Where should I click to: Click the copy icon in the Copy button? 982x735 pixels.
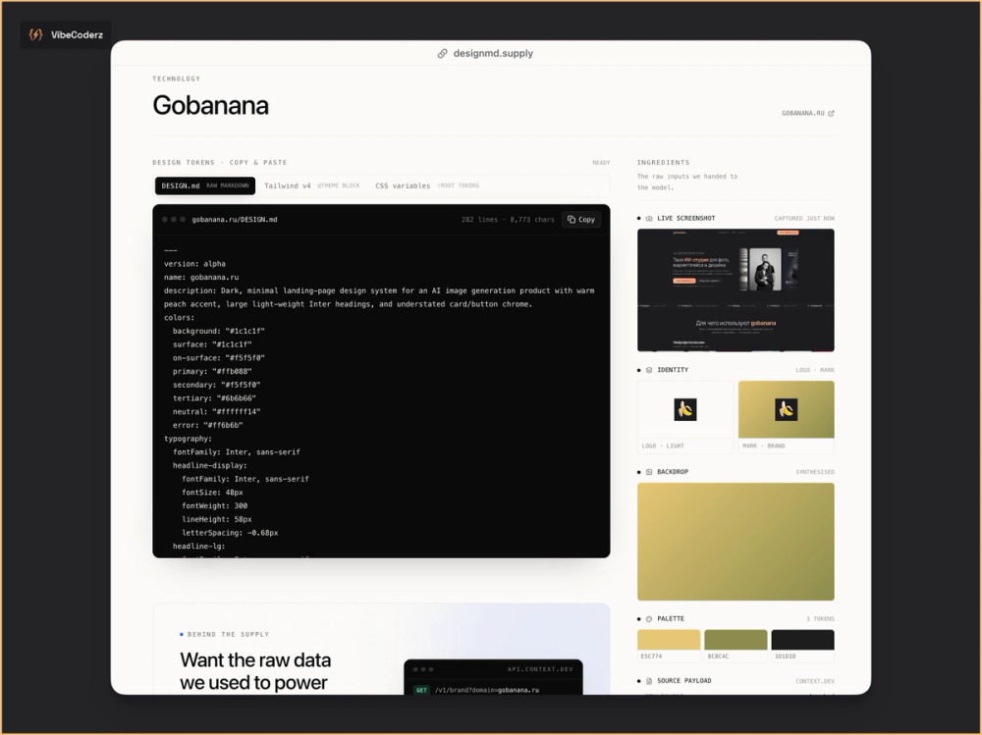click(x=572, y=219)
